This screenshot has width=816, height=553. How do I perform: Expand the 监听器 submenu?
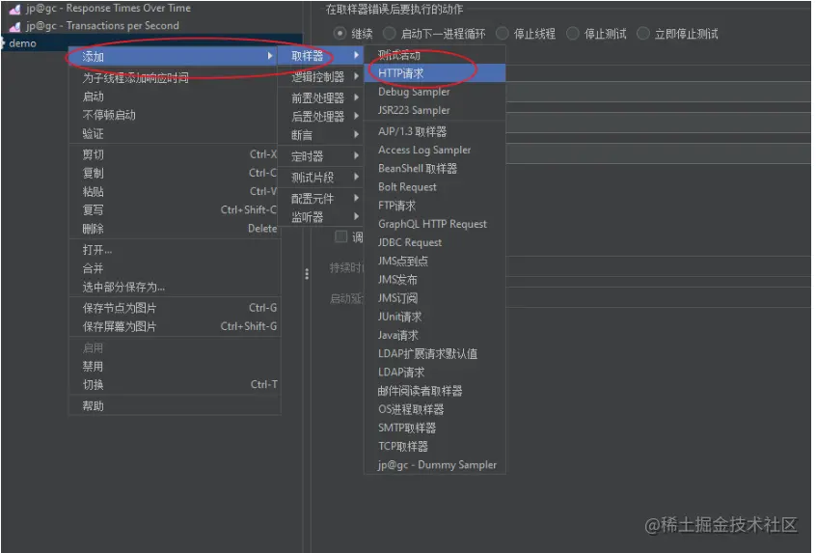(320, 216)
